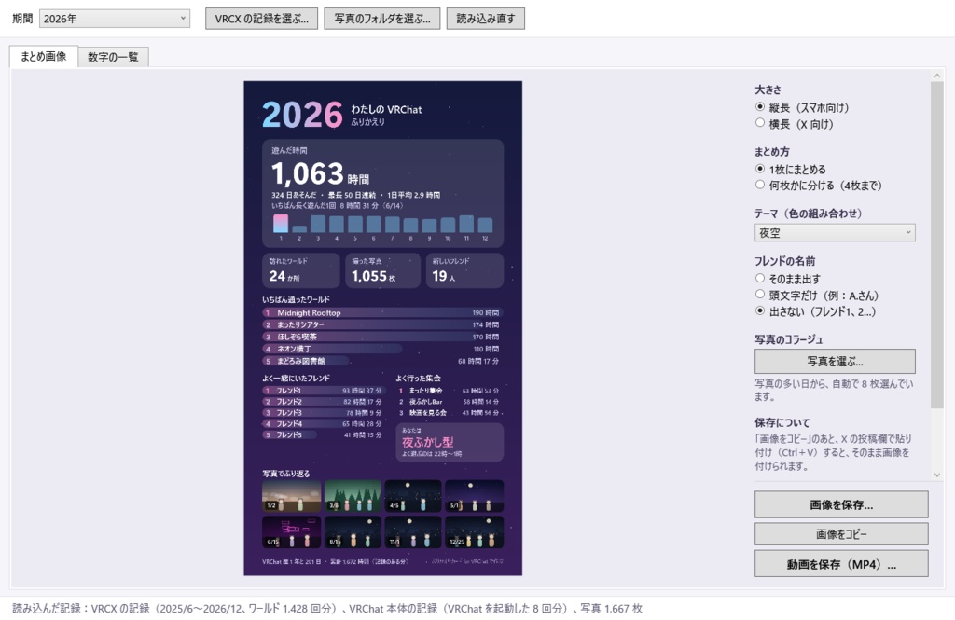Click the ネオン横丁 world row
This screenshot has width=955, height=620.
(x=382, y=349)
